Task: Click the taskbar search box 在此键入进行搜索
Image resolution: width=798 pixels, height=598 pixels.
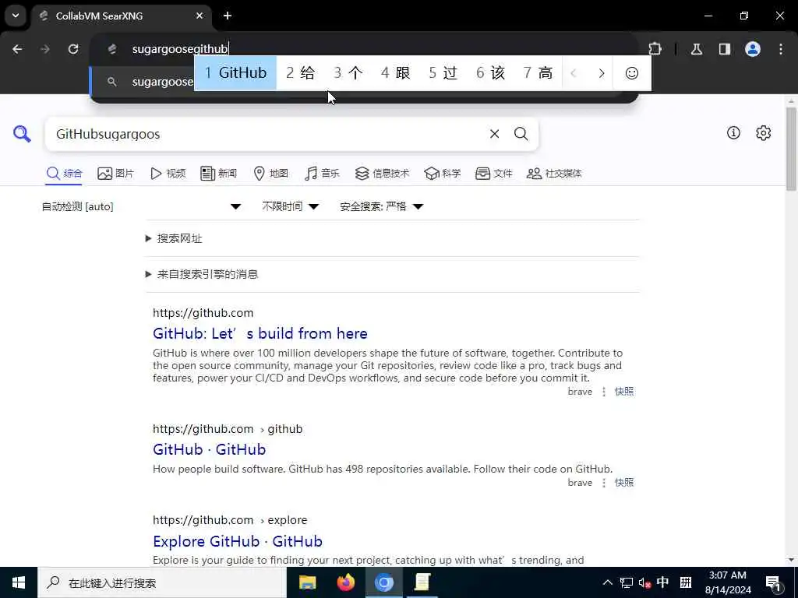Action: [162, 582]
